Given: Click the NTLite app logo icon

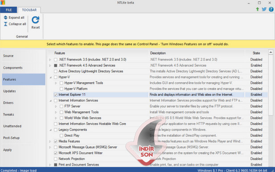Looking at the screenshot, I should pos(3,3).
